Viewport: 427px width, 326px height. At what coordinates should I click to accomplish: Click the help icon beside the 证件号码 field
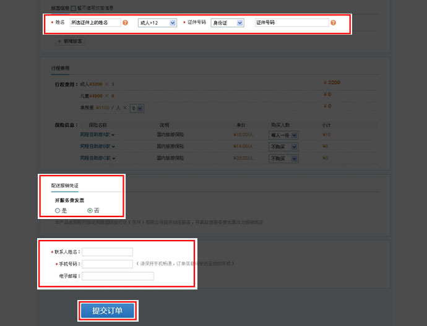tap(334, 23)
